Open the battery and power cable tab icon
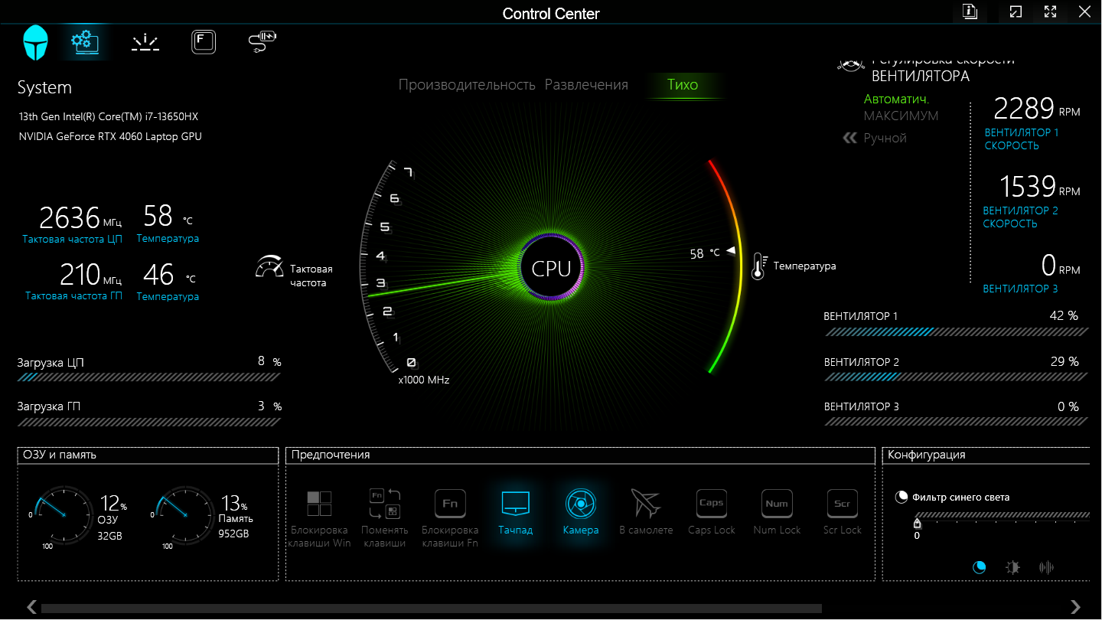This screenshot has height=620, width=1102. [262, 41]
